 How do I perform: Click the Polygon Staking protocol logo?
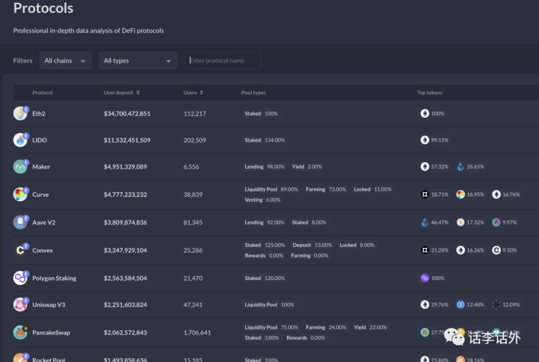coord(20,278)
